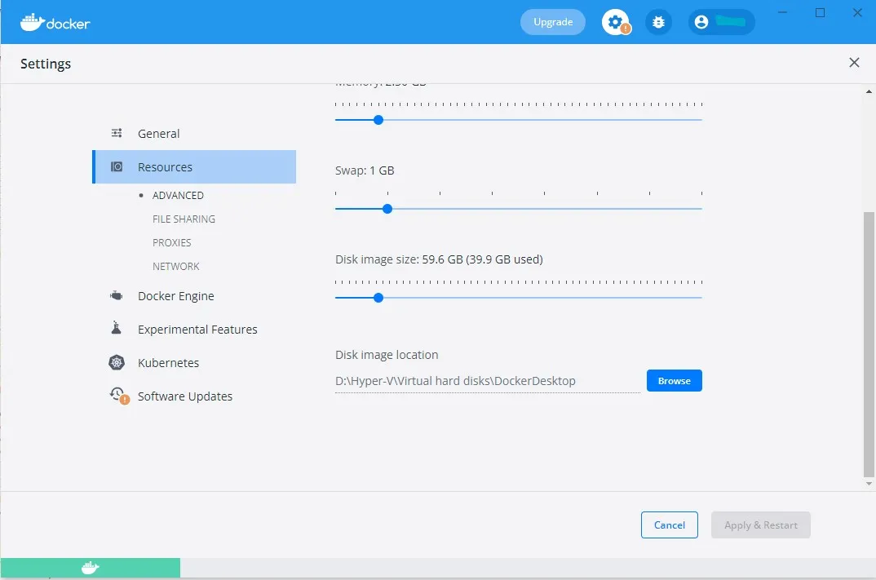The width and height of the screenshot is (876, 580).
Task: Open the Kubernetes section
Action: [194, 363]
